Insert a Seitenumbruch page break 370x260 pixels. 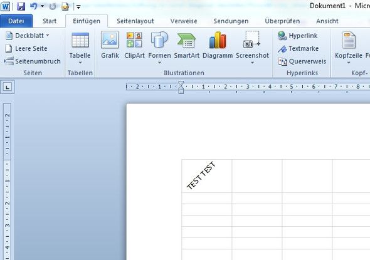33,61
